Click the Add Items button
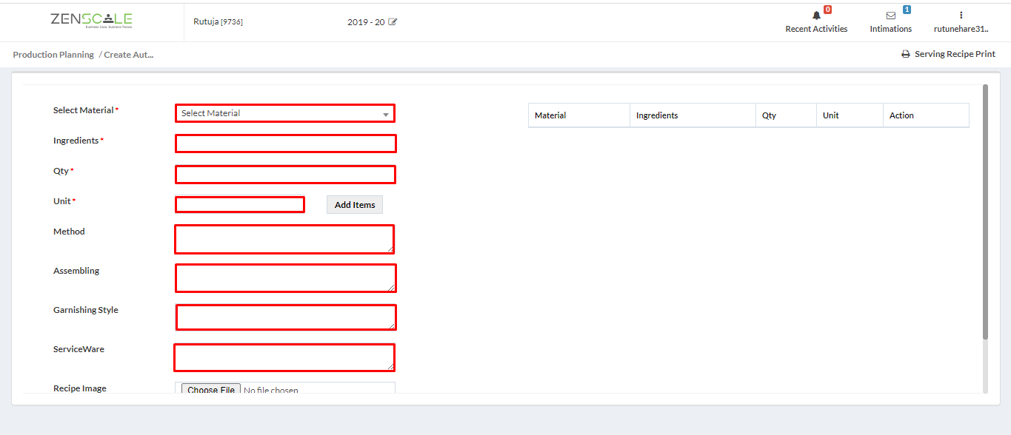Viewport: 1011px width, 435px height. 355,205
